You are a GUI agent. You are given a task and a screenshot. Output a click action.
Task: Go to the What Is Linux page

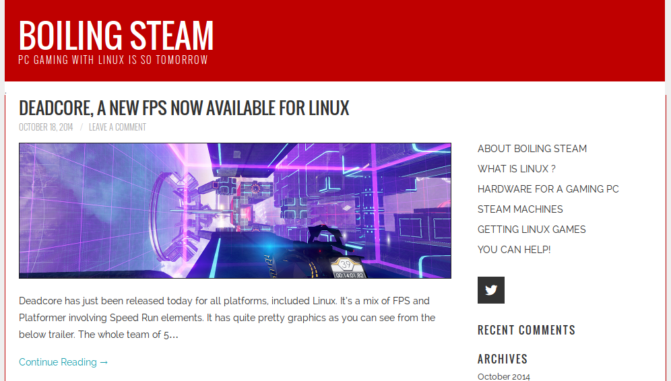point(516,169)
